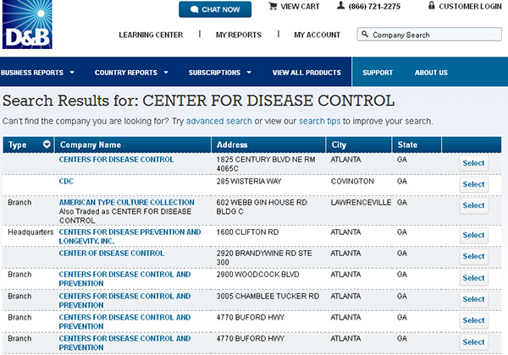Click the padlock icon for Customer Login
The width and height of the screenshot is (508, 355).
point(431,6)
